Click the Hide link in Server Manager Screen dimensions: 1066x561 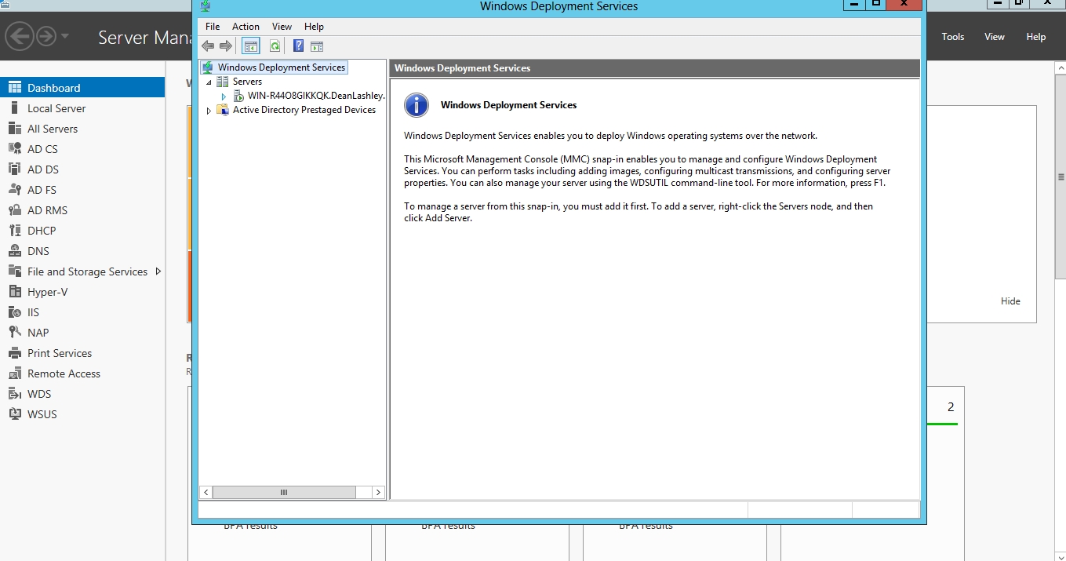(x=1010, y=301)
